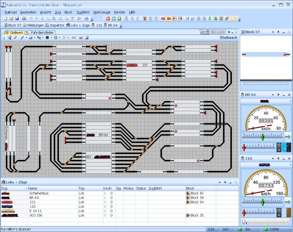Viewport: 293px width, 232px height.
Task: Click the green up-arrow toolbar icon
Action: coord(119,18)
